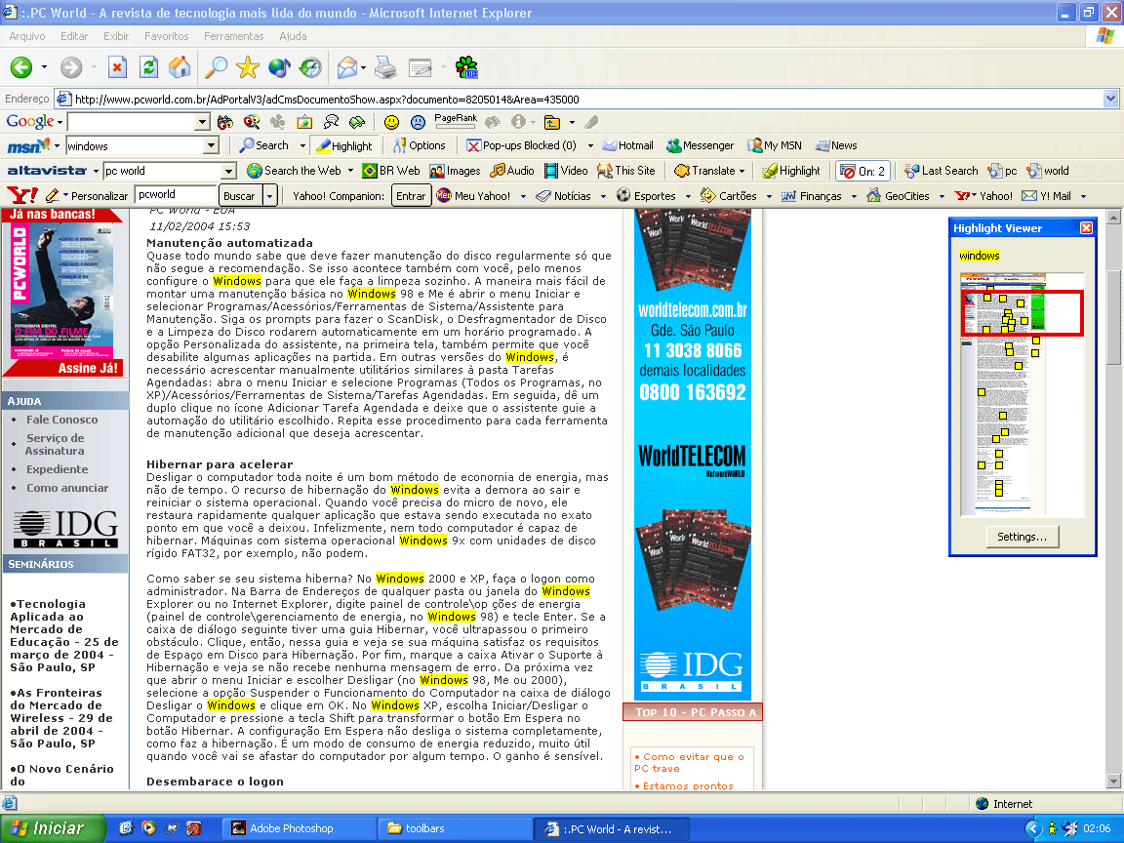Viewport: 1124px width, 843px height.
Task: Open MSN Hotmail from the toolbar
Action: pos(628,145)
